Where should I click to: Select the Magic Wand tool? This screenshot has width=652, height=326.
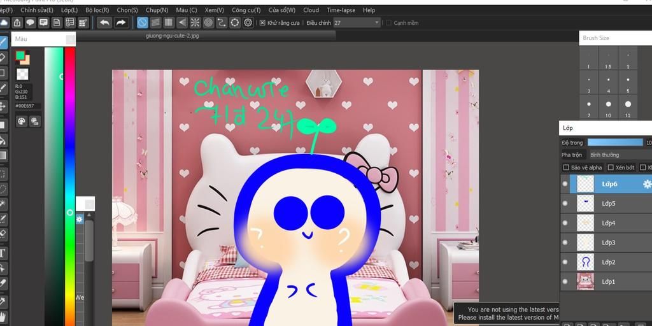3,204
